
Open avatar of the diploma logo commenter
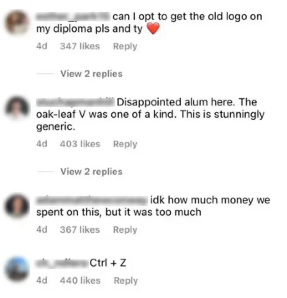17,23
